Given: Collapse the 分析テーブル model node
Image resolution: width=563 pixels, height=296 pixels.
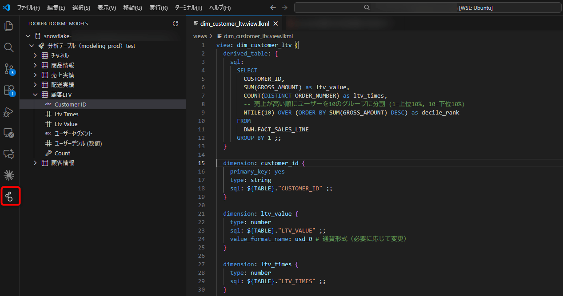Looking at the screenshot, I should [32, 46].
